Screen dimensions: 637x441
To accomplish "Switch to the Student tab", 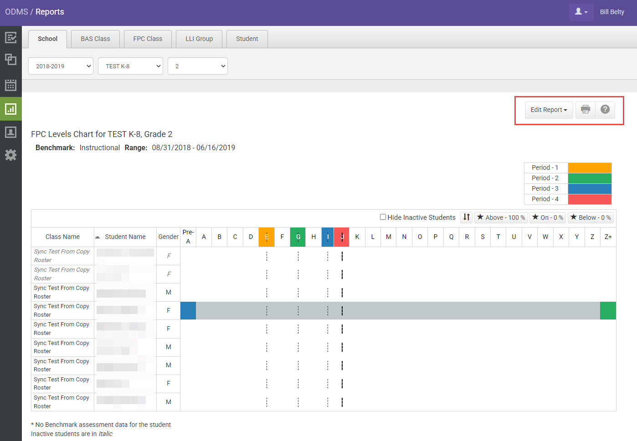I will pos(247,39).
